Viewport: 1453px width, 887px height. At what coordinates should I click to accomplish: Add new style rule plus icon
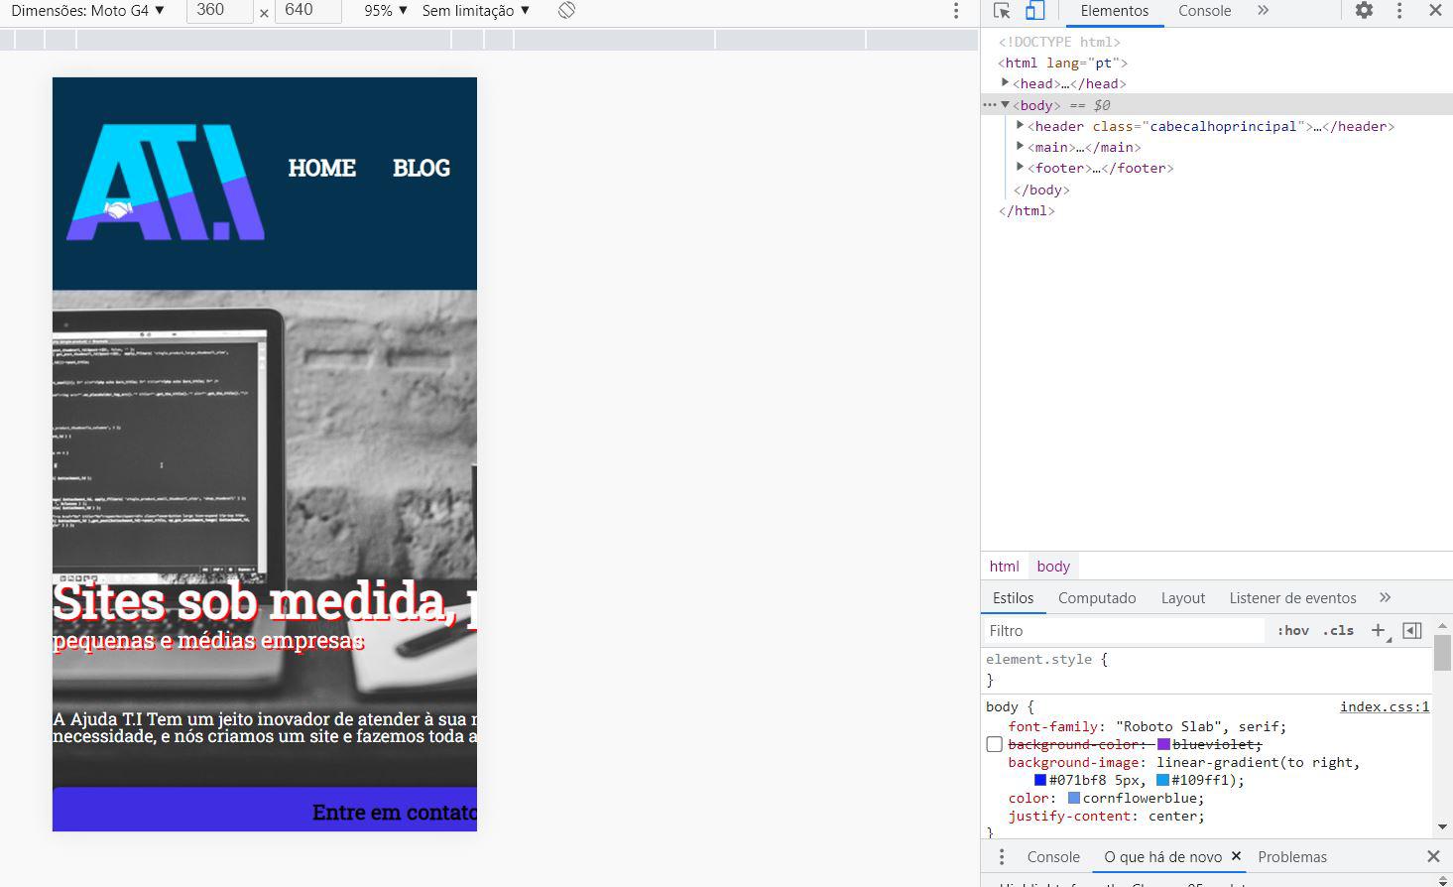1379,630
